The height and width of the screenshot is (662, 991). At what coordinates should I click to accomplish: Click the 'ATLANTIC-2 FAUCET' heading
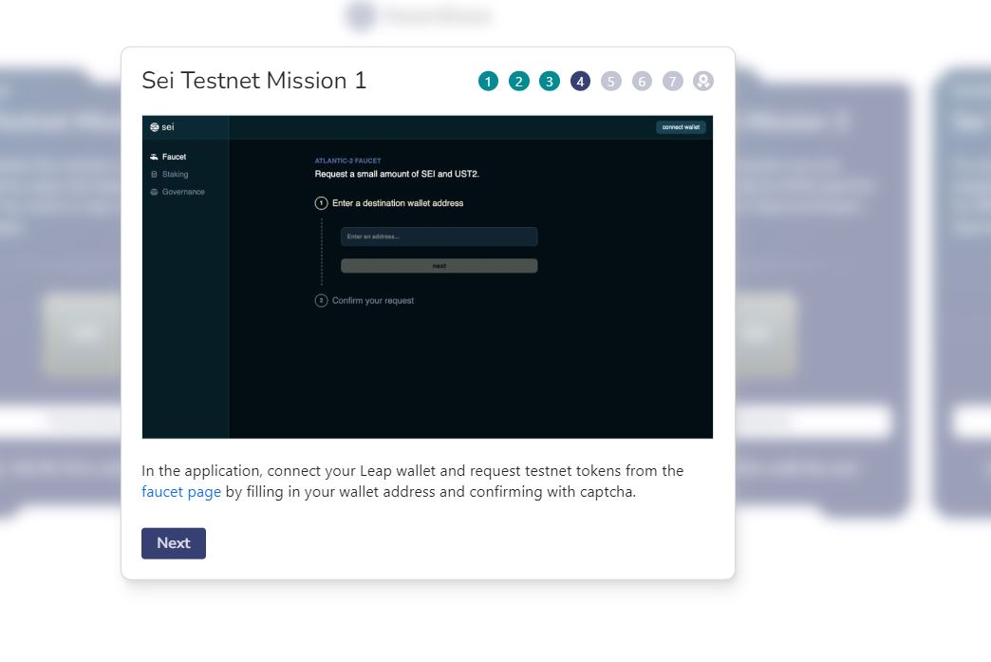(347, 161)
